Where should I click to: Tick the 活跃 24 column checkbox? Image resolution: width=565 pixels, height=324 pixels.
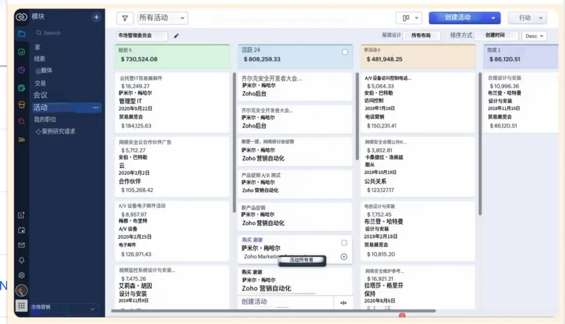click(345, 52)
